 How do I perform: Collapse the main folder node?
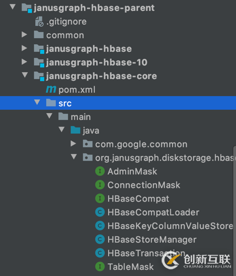pos(49,116)
